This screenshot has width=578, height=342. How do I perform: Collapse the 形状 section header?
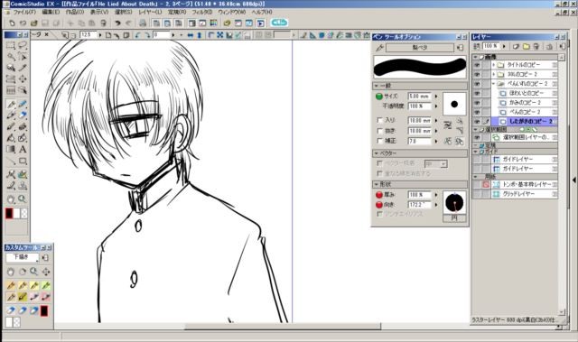point(420,184)
